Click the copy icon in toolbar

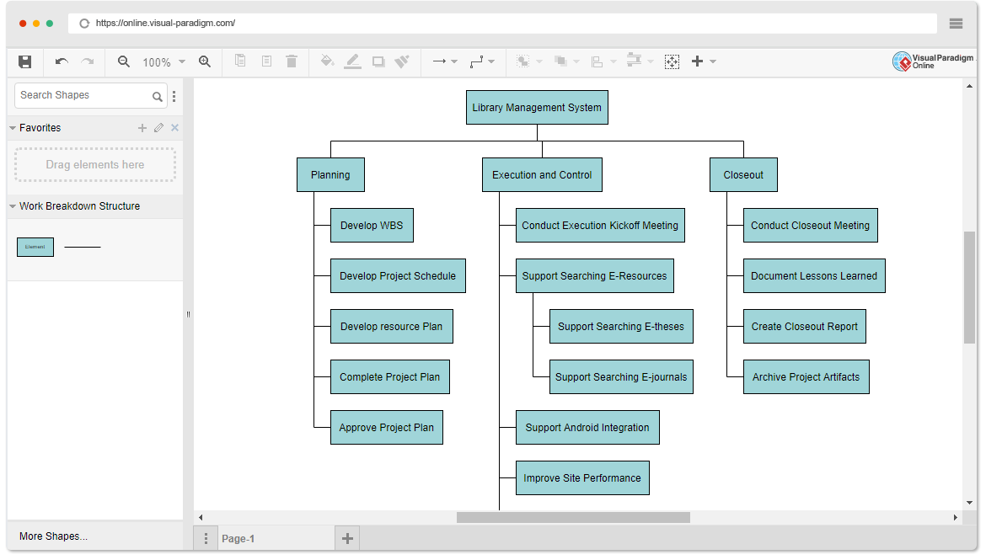click(240, 61)
